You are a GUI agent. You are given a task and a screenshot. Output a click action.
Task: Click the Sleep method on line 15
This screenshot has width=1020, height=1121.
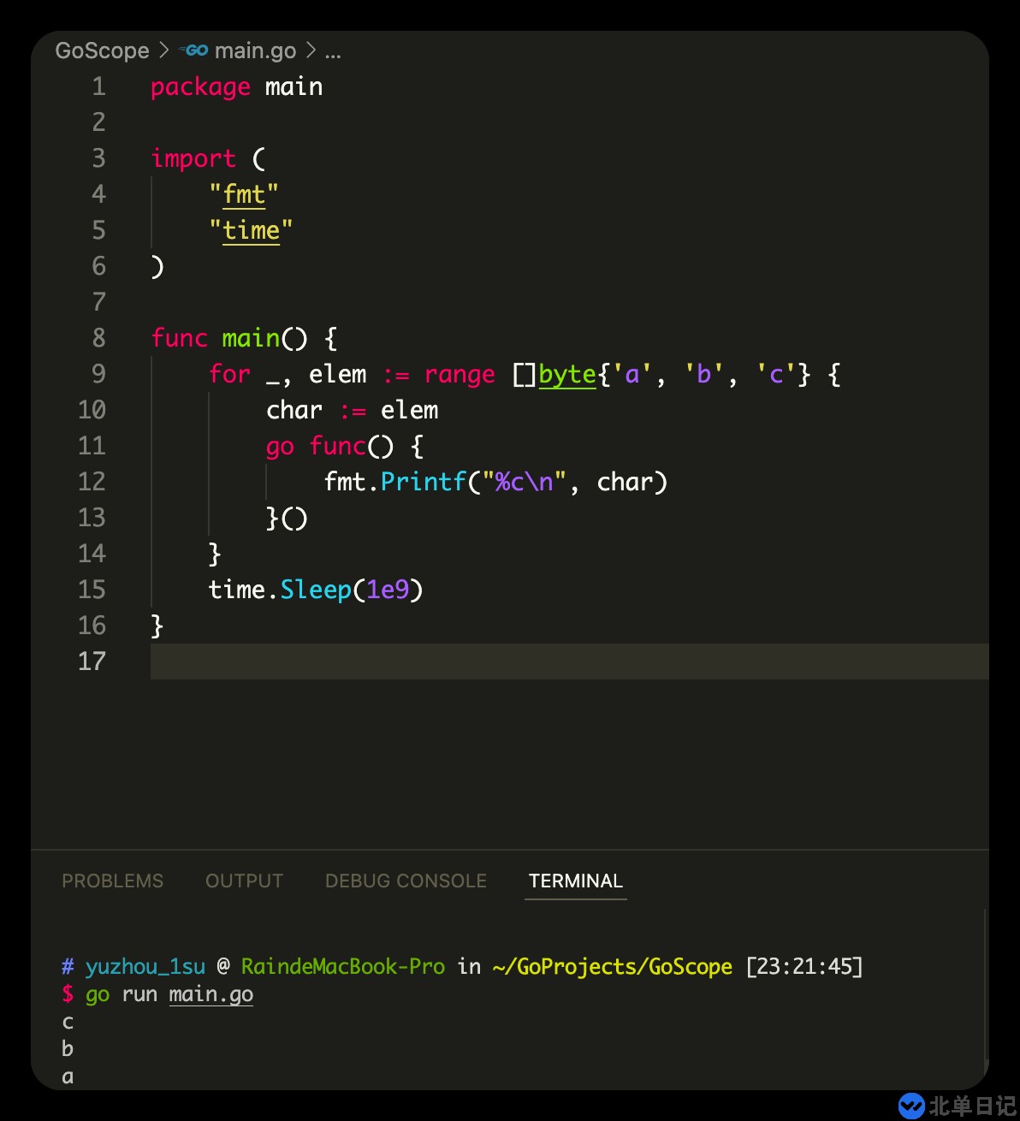coord(316,590)
